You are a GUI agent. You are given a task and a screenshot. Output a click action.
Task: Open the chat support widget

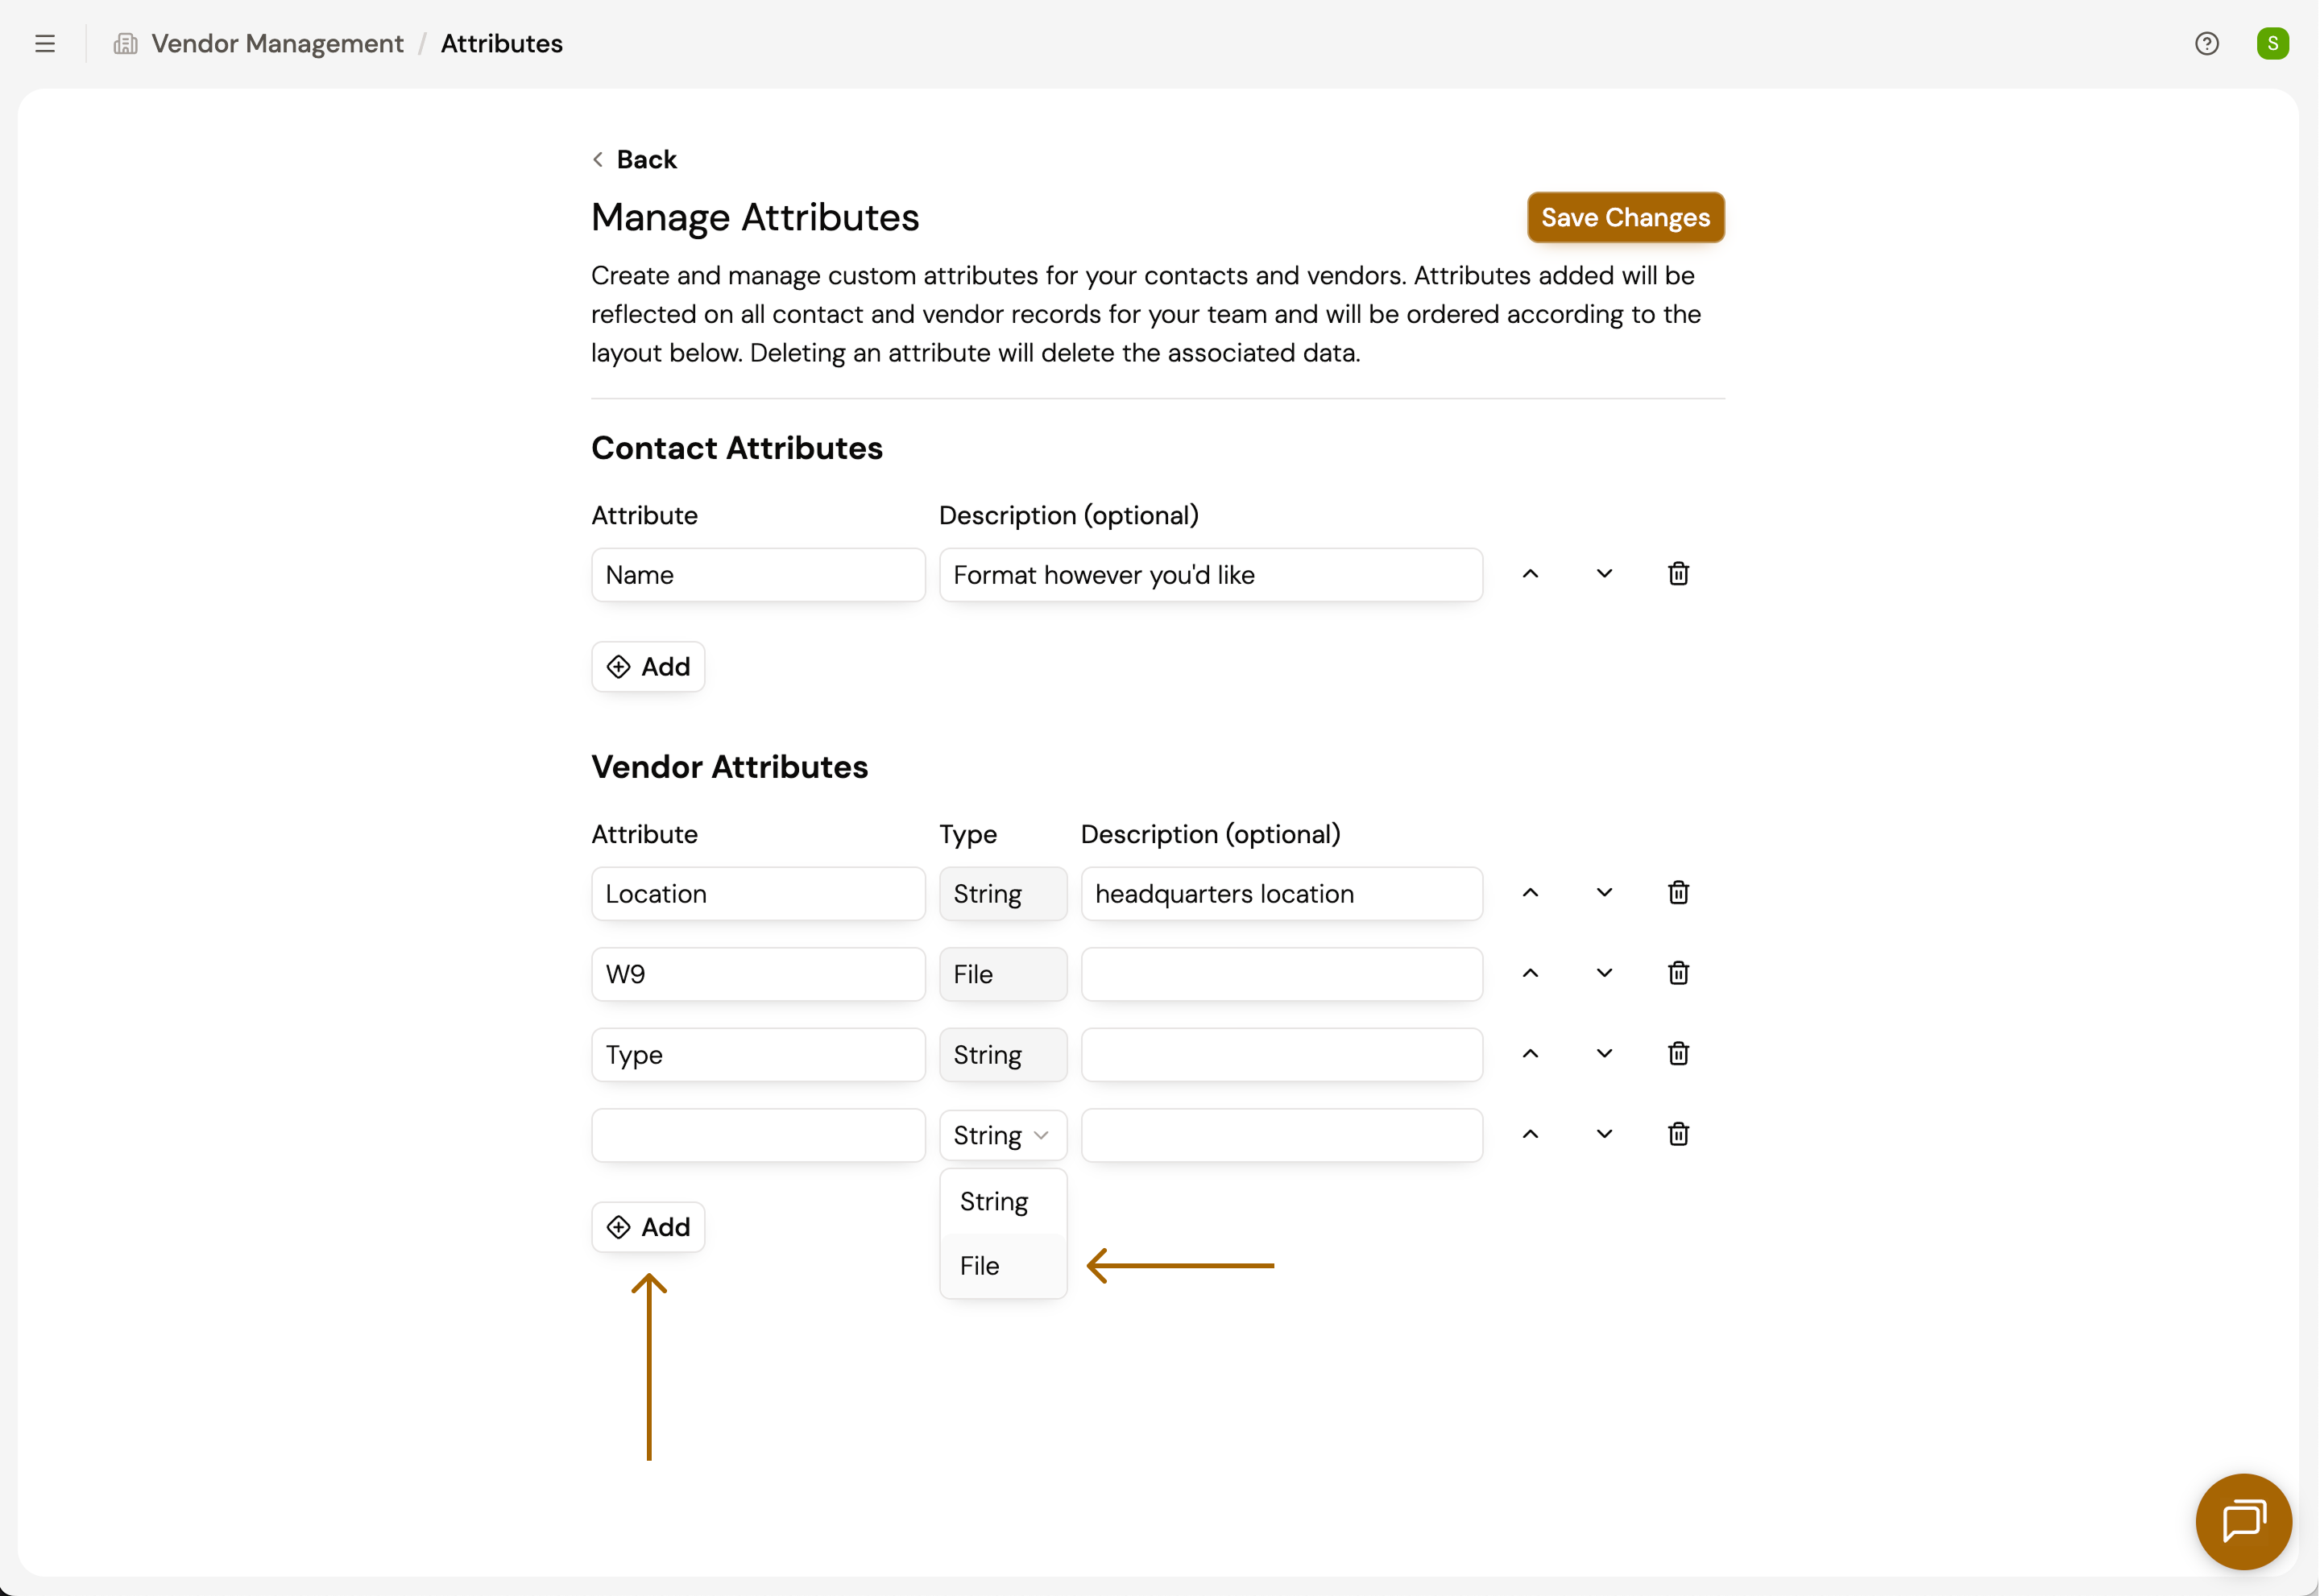[x=2242, y=1520]
